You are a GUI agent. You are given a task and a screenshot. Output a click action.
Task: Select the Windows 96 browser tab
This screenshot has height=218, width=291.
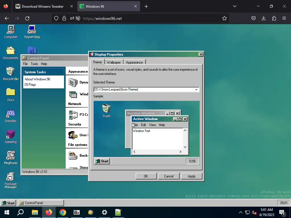click(109, 6)
